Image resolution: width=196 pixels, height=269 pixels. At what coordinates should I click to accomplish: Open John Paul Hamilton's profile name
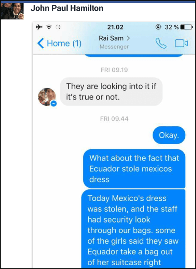pyautogui.click(x=67, y=8)
